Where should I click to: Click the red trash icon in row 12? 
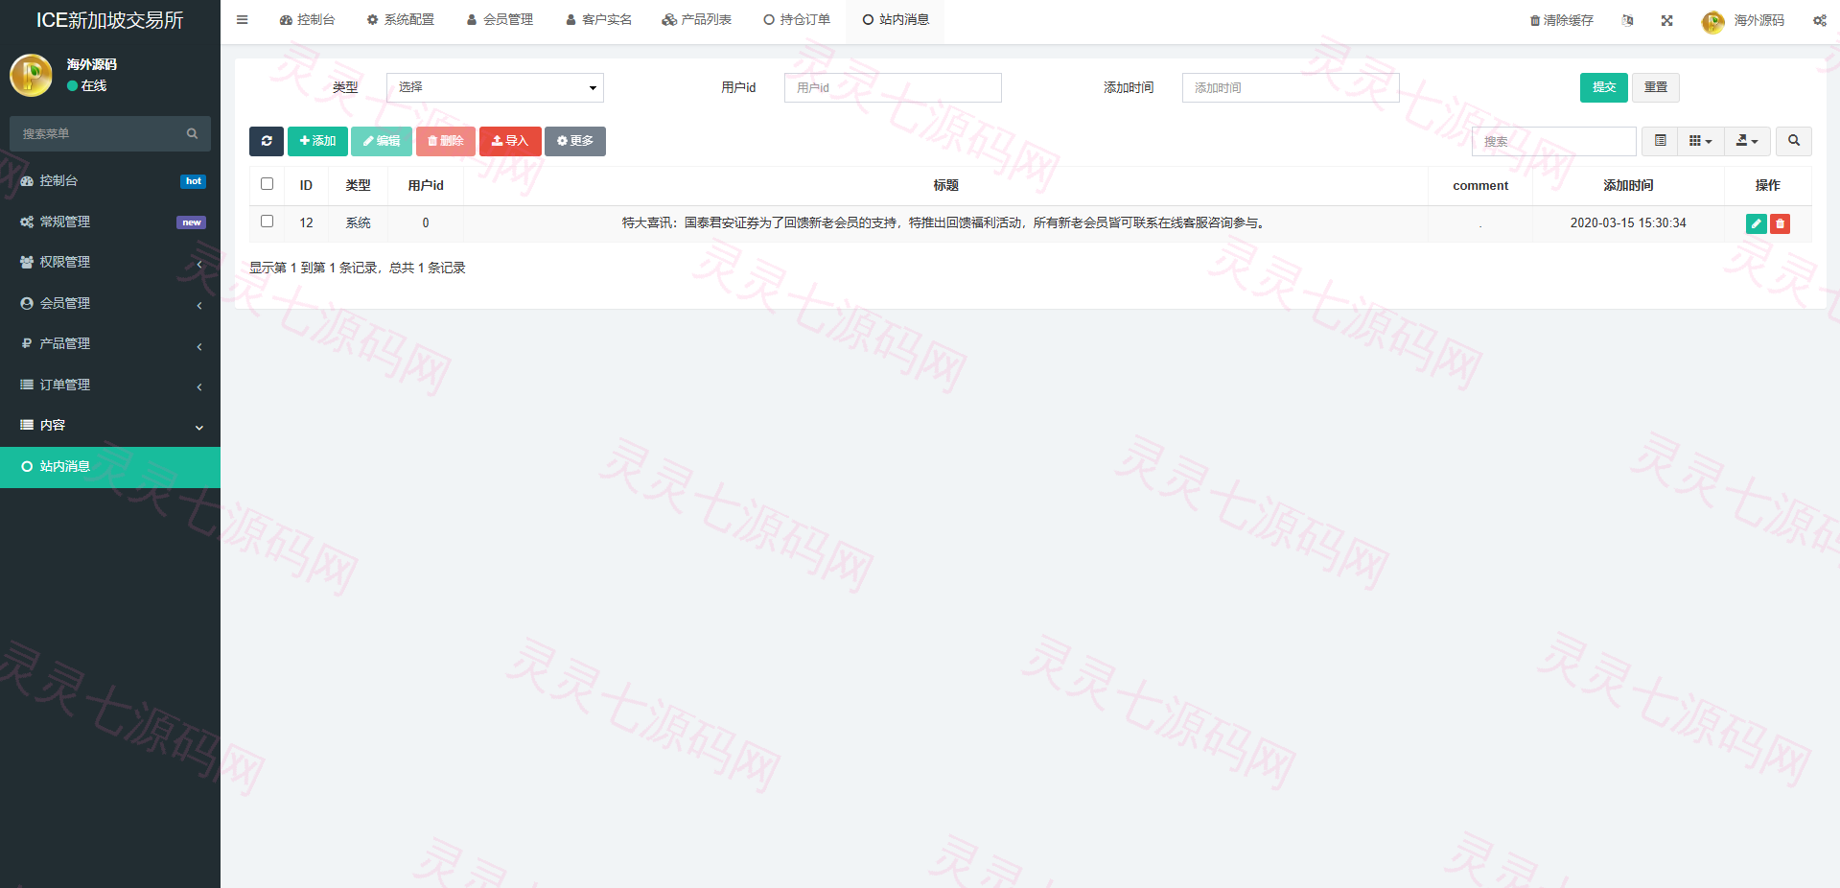click(x=1780, y=223)
